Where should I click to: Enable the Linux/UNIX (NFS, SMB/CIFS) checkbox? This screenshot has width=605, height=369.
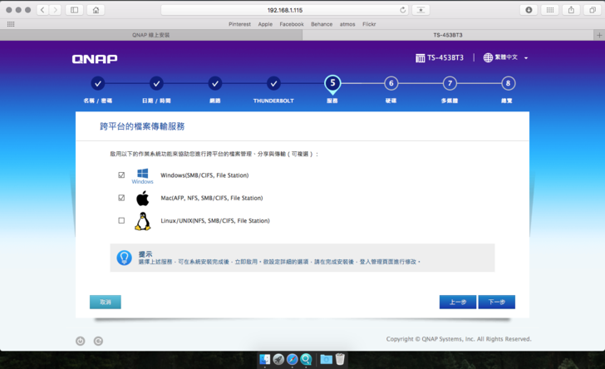coord(121,220)
